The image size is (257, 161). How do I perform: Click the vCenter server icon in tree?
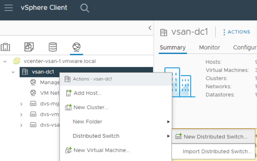click(x=16, y=61)
